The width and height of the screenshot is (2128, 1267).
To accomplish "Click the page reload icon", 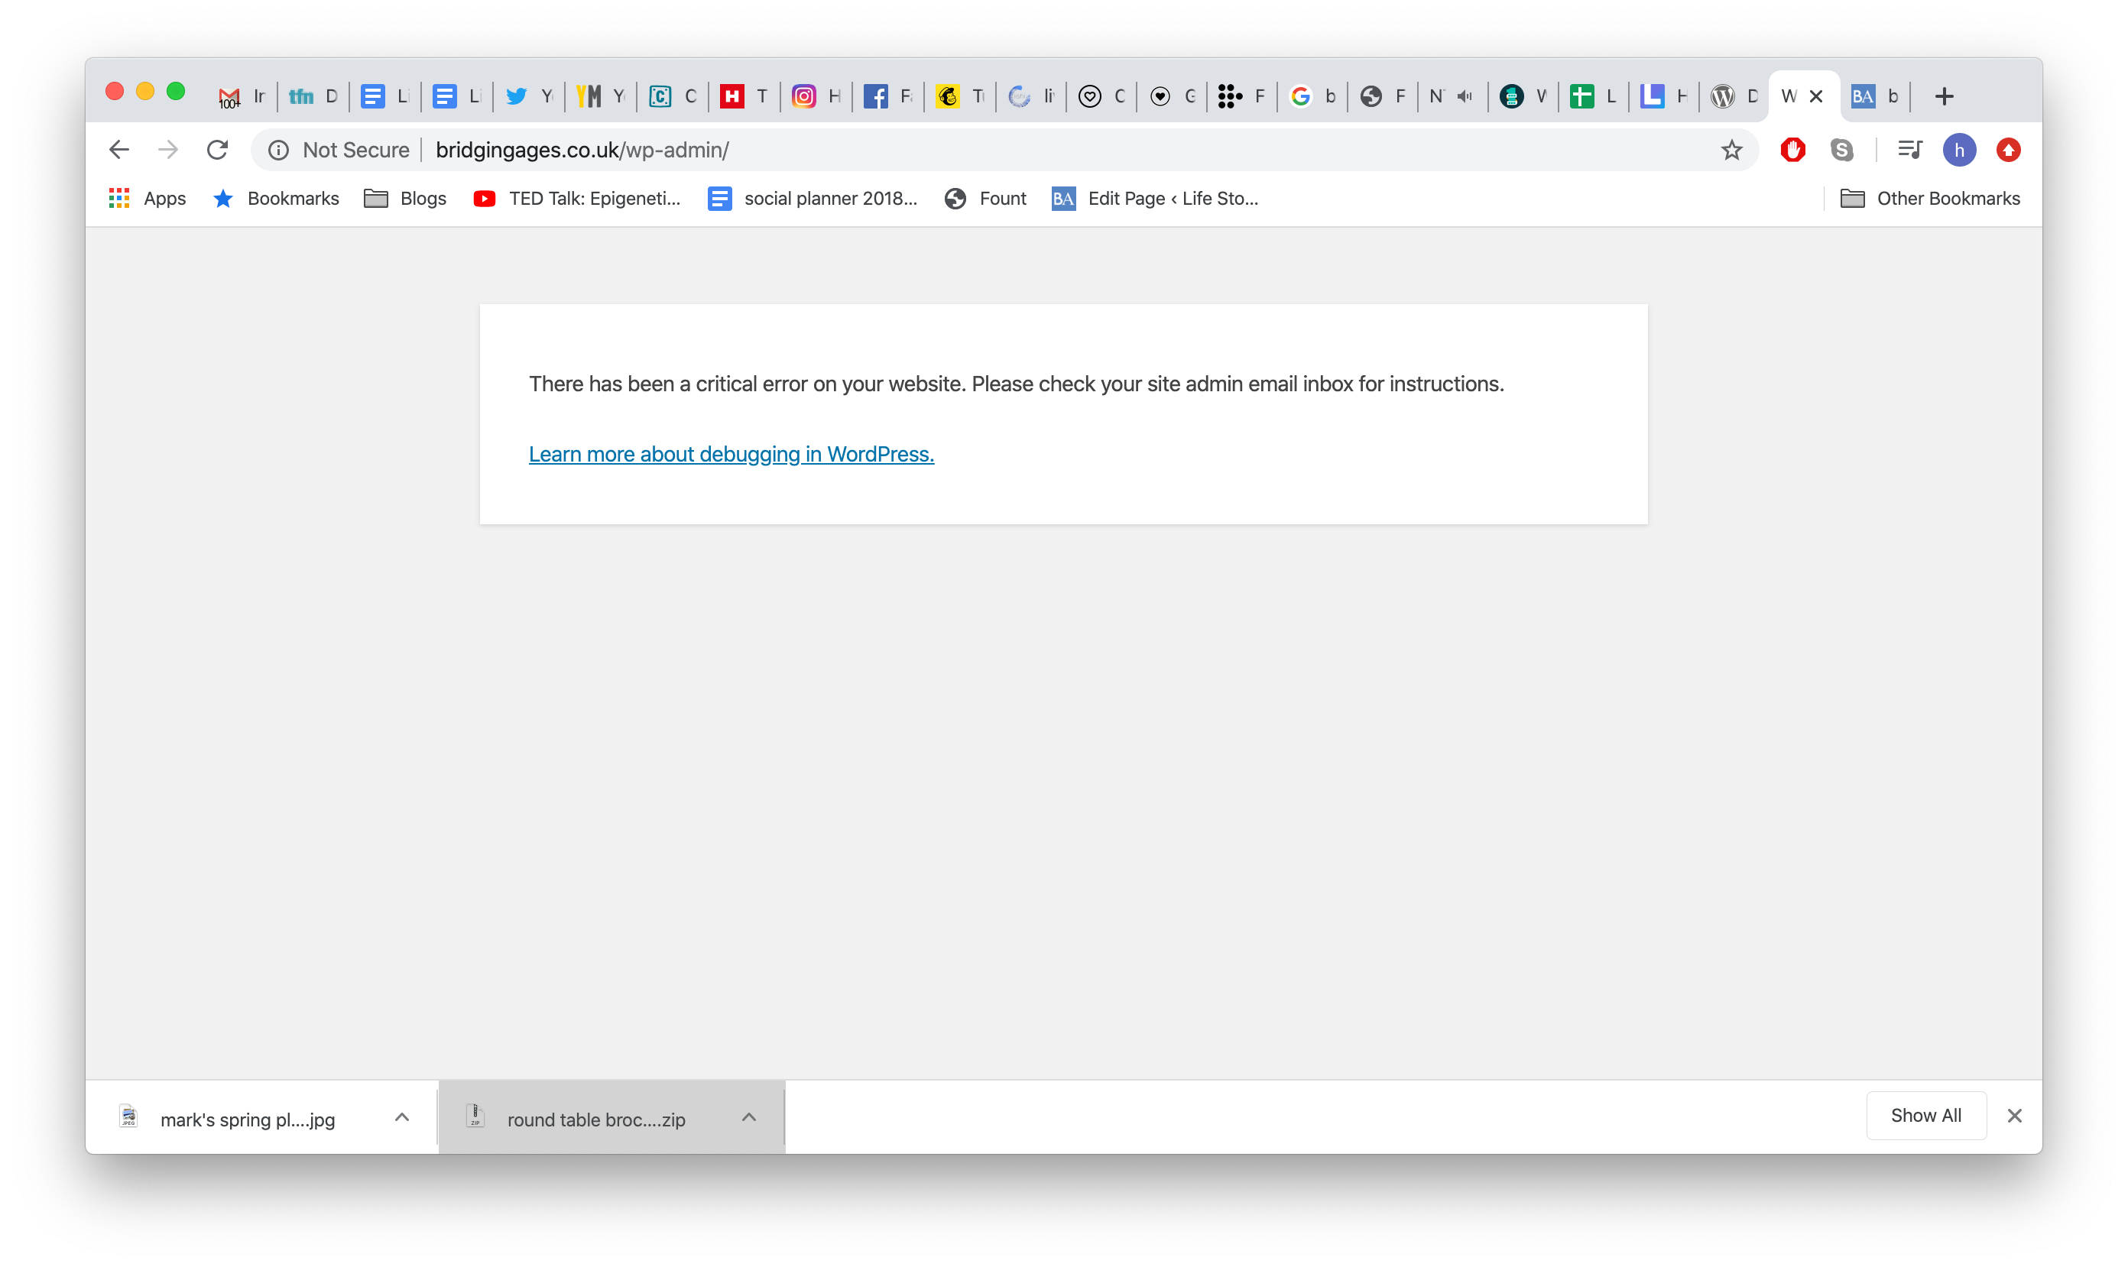I will [x=217, y=151].
